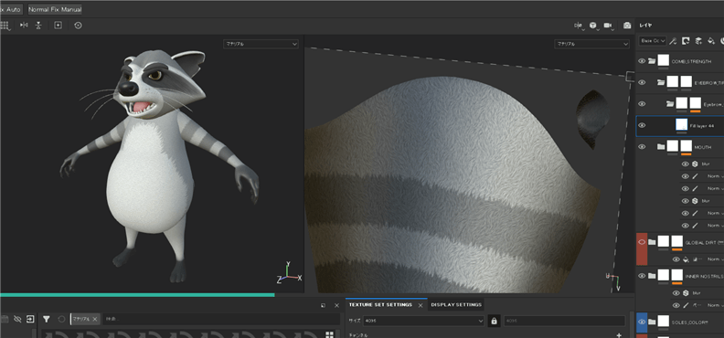Expand the GLOBAL DIRT folder icon
The image size is (724, 338).
tap(652, 242)
